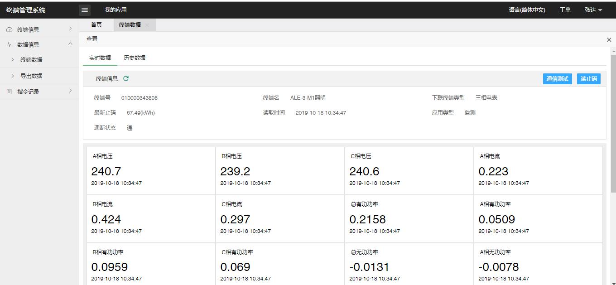Click the pulse icon next to 数据信息
The image size is (616, 285).
(x=10, y=45)
